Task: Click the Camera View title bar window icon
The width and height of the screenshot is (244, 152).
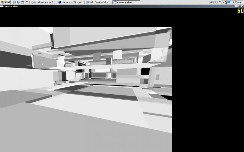Action: 2,6
